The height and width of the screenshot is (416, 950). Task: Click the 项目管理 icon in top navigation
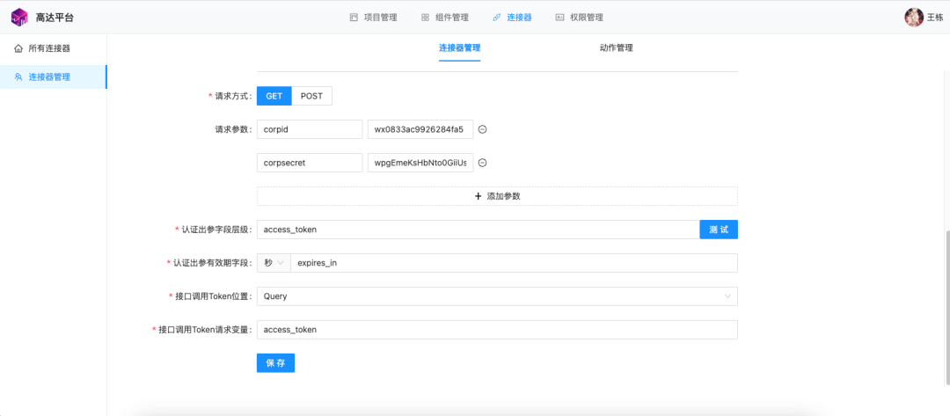[x=354, y=18]
